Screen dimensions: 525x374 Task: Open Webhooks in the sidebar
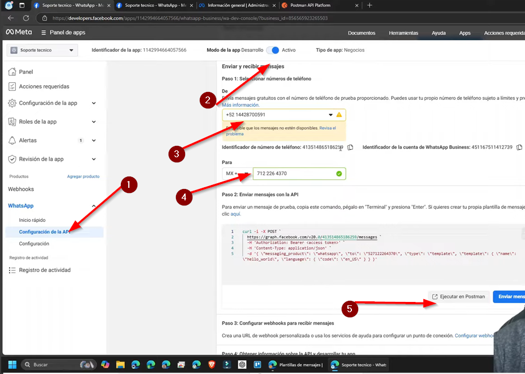pyautogui.click(x=21, y=189)
